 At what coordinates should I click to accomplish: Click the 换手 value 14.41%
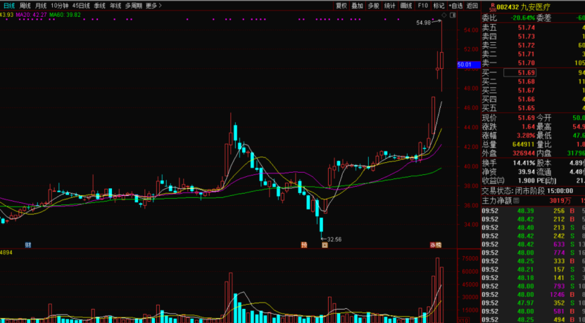[524, 163]
